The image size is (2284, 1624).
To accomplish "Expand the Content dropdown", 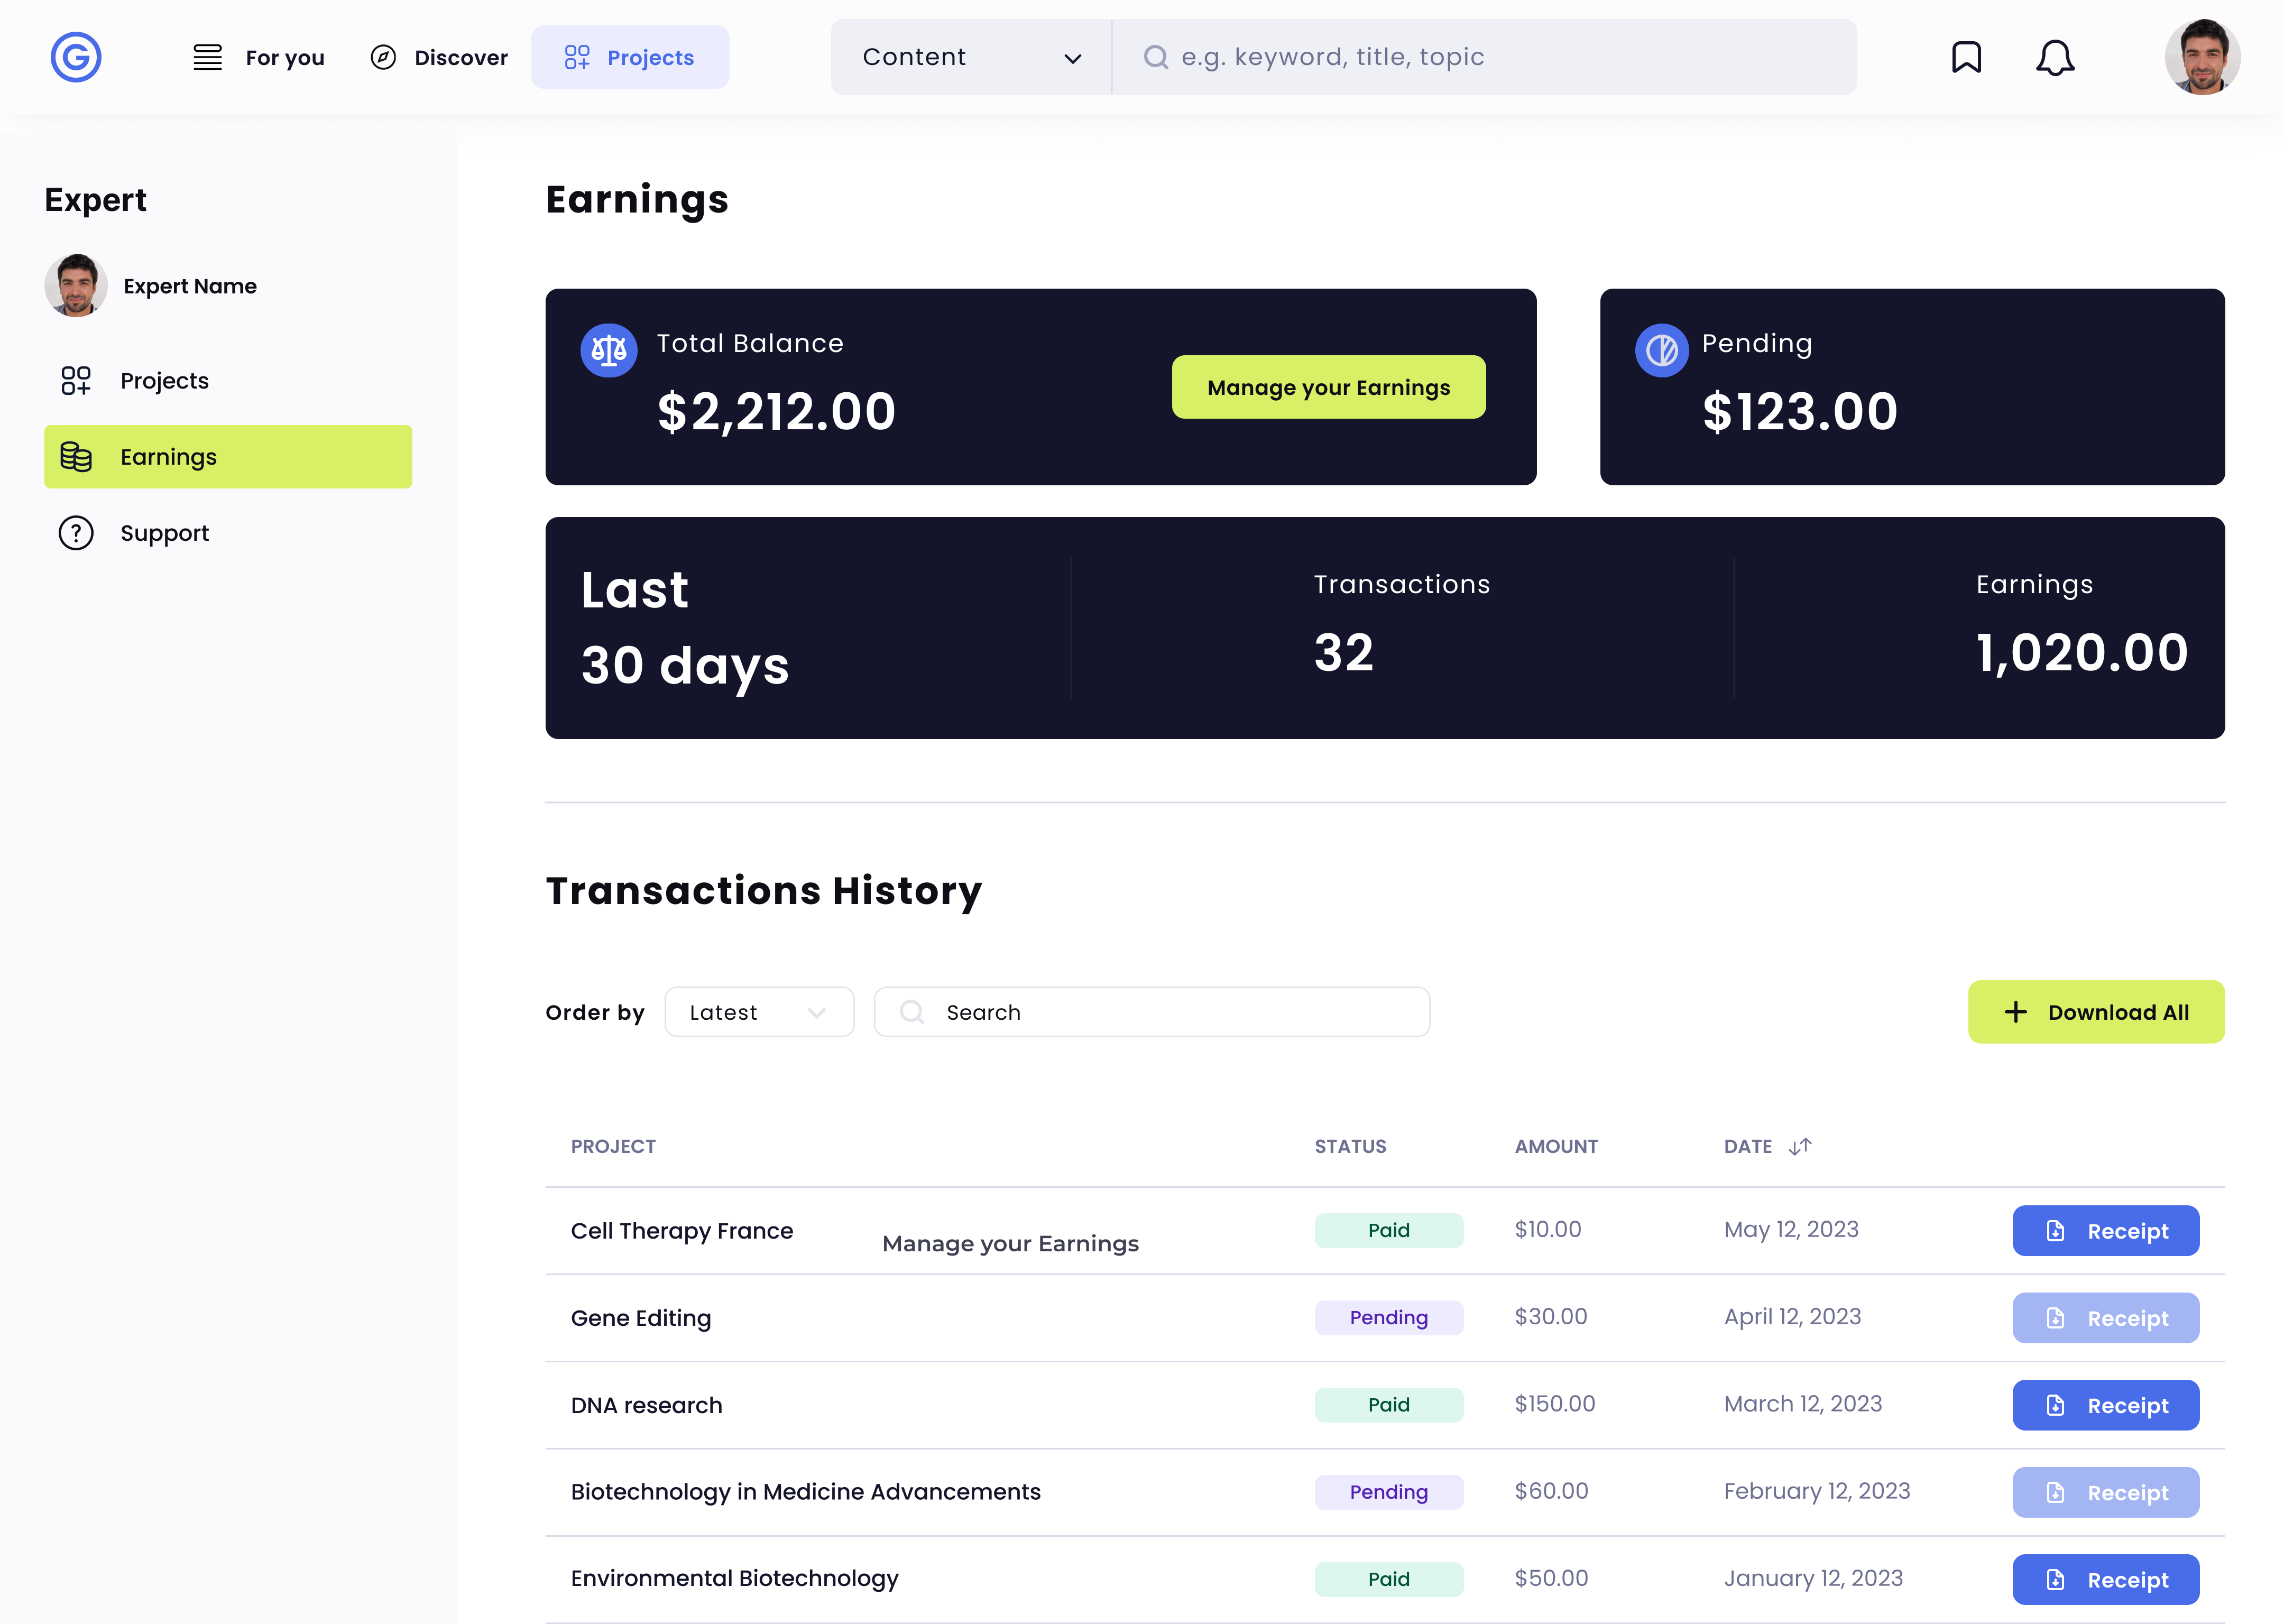I will coord(971,57).
